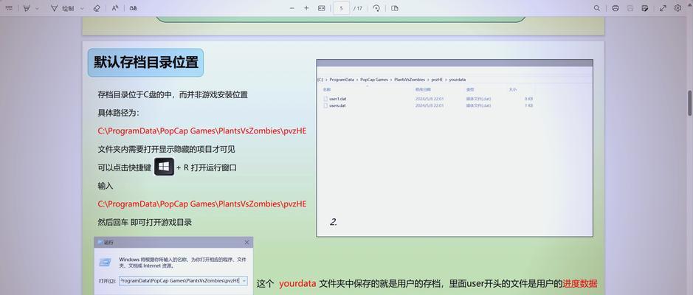The image size is (693, 295).
Task: Click the vertical scrollbar thumb
Action: pyautogui.click(x=689, y=103)
